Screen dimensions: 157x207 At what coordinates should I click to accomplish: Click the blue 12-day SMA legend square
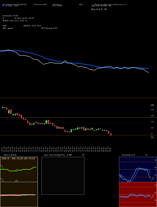[3, 5]
